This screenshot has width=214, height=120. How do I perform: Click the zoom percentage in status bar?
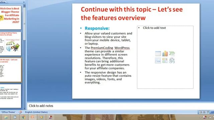click(x=213, y=112)
